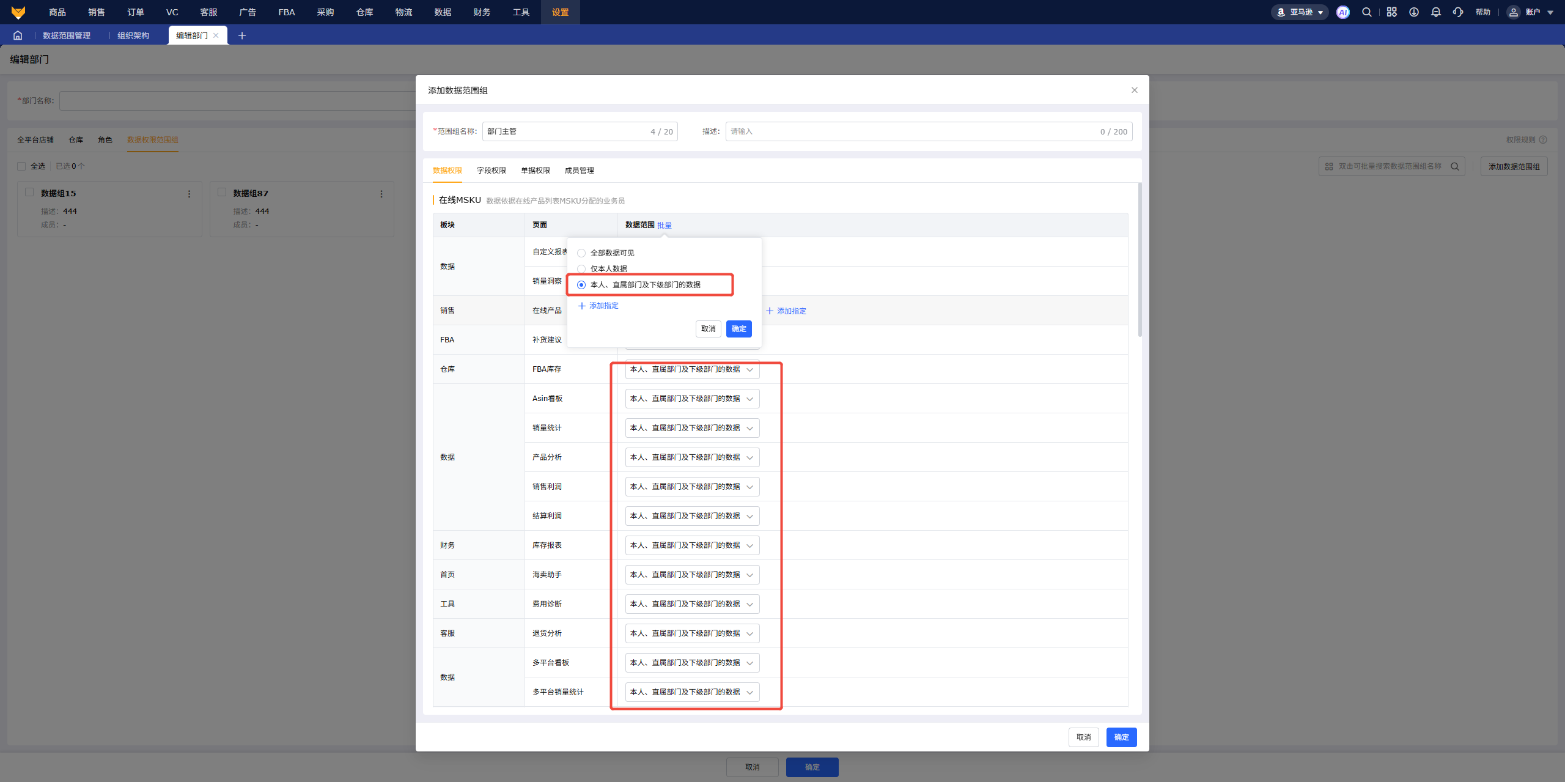Viewport: 1565px width, 782px height.
Task: Open the AI assistant icon
Action: (1342, 12)
